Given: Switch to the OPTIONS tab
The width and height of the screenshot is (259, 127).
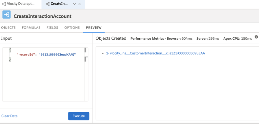Looking at the screenshot, I should [72, 28].
